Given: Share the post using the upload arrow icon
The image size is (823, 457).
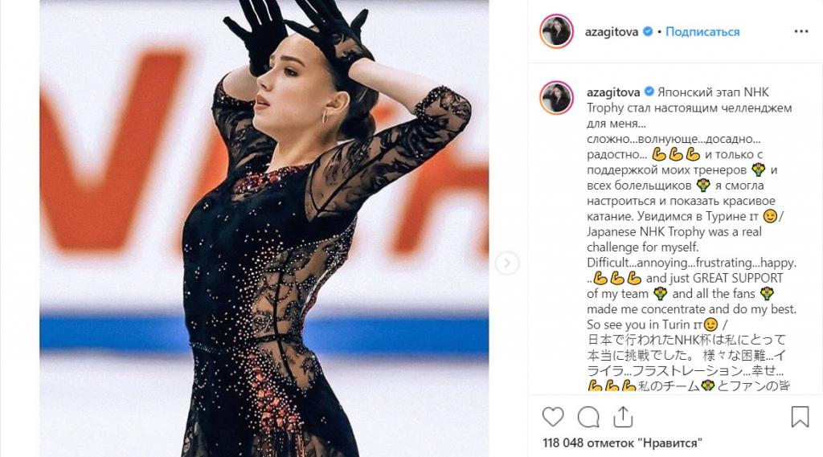Looking at the screenshot, I should tap(623, 417).
